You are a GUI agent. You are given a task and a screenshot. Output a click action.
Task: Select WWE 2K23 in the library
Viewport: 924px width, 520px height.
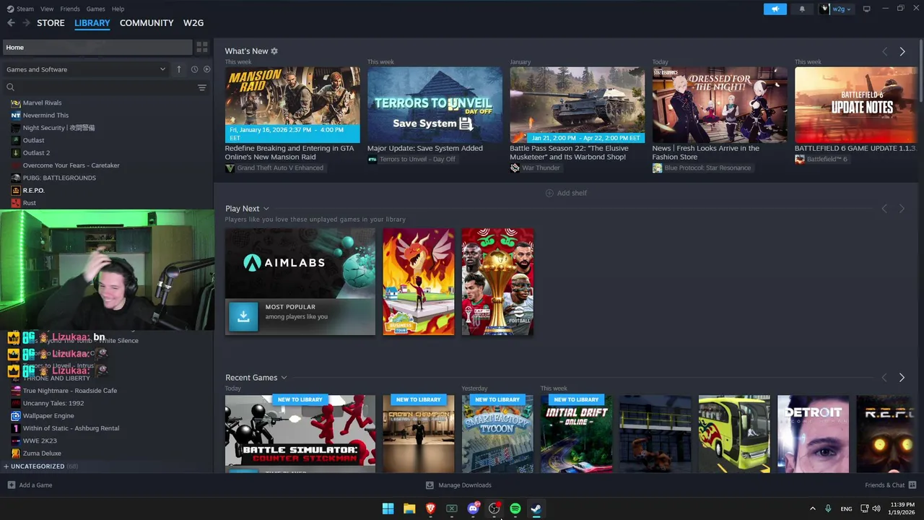(x=40, y=441)
